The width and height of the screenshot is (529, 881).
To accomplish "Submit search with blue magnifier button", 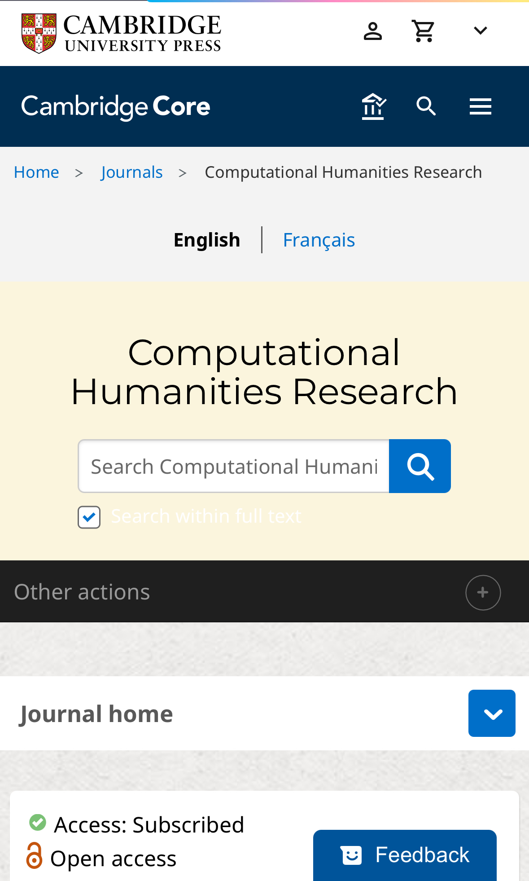I will coord(420,466).
